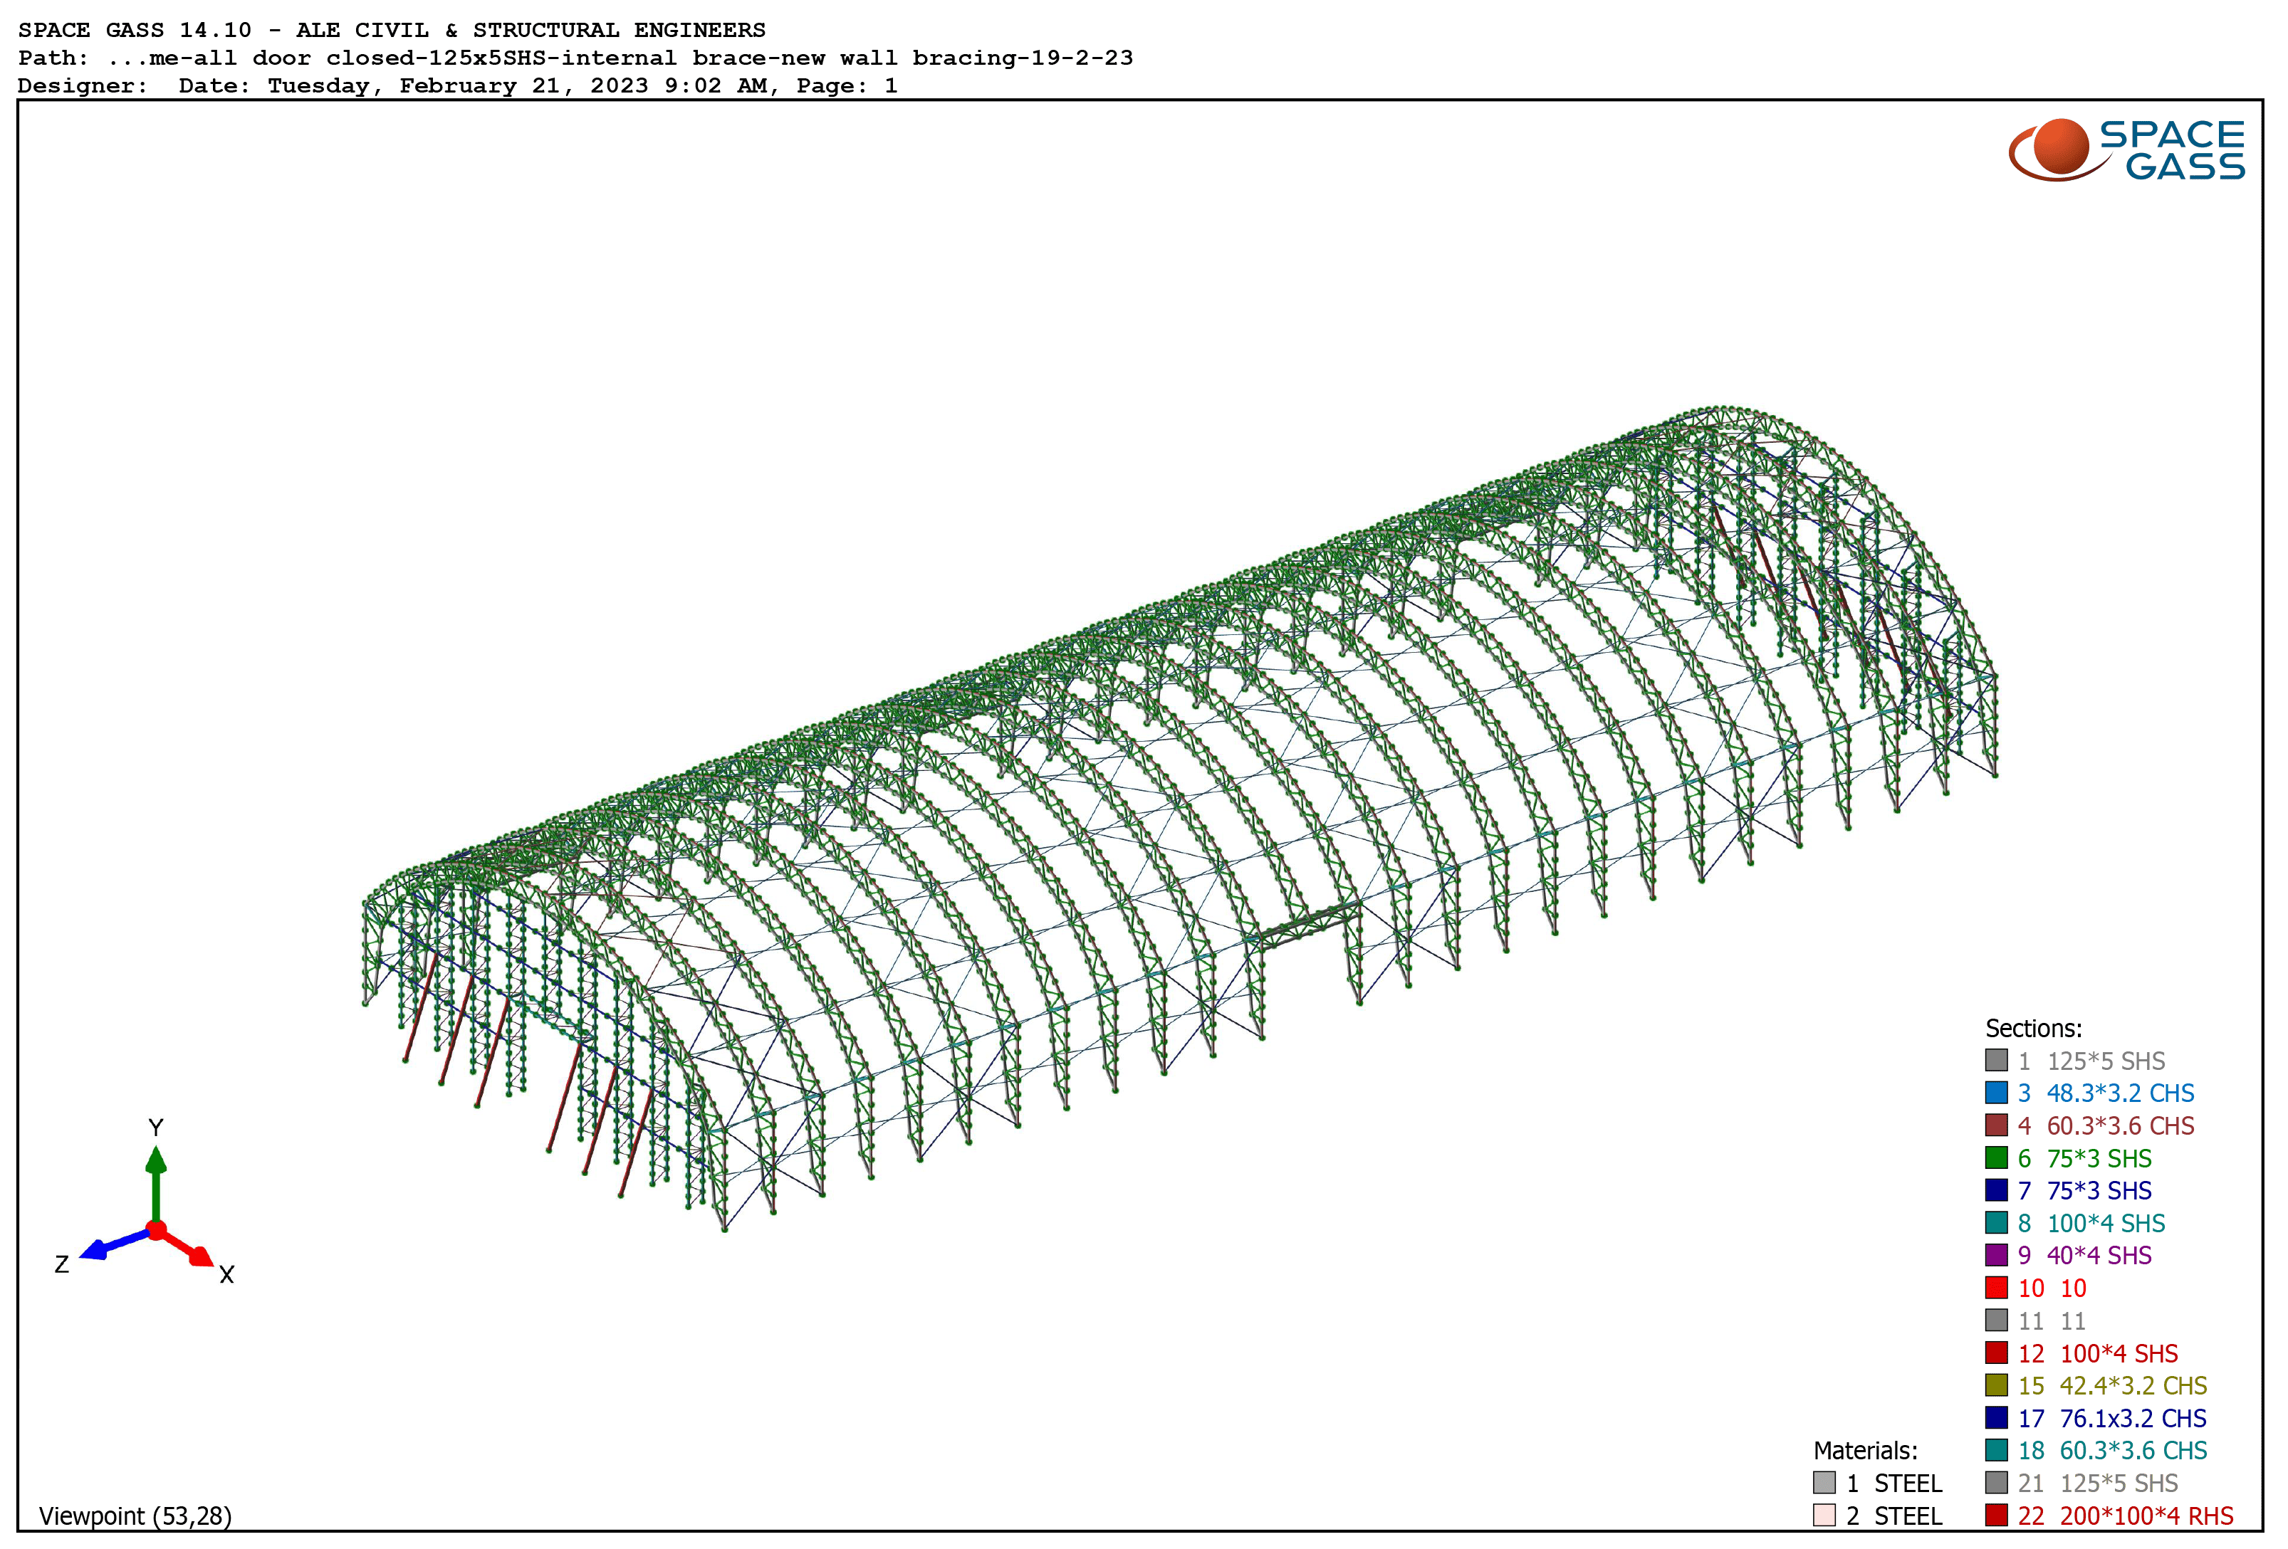Click legend entry '9 40*4 SHS'
Screen dimensions: 2288x1549
2084,1256
